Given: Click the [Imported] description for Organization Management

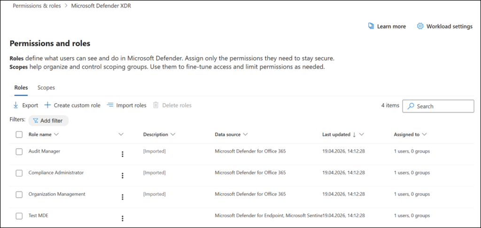Looking at the screenshot, I should [155, 194].
